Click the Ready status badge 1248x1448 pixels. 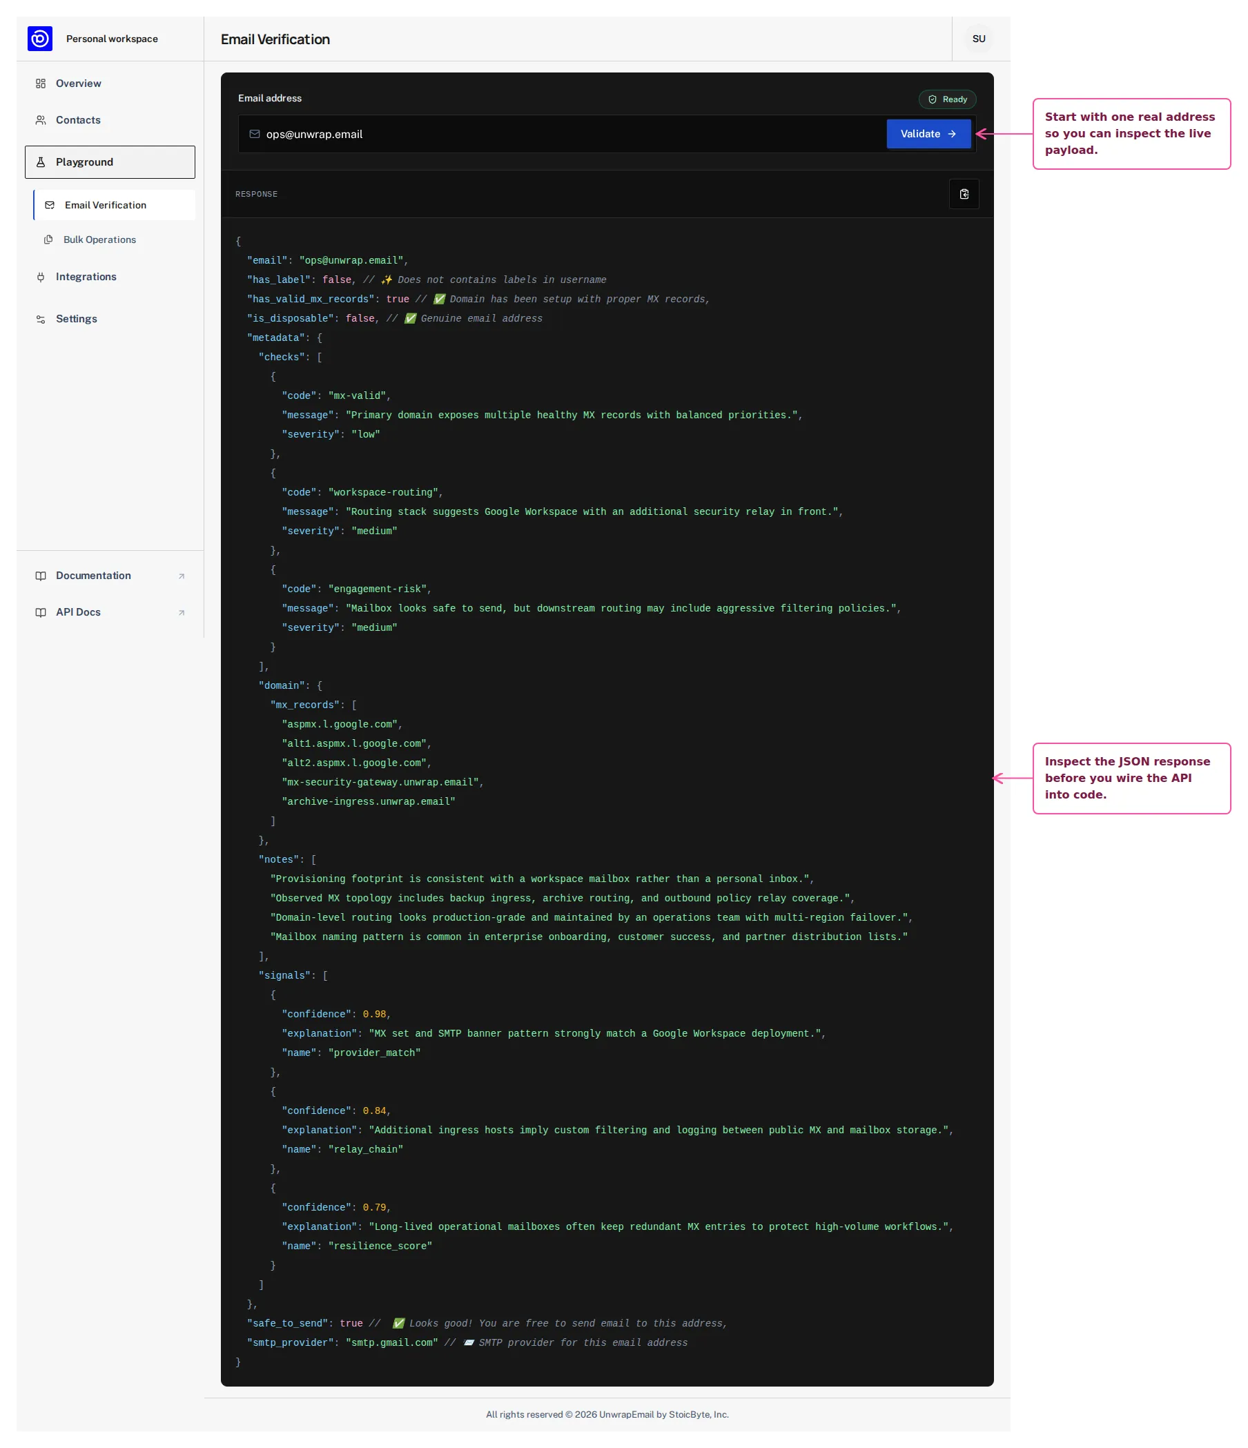click(947, 99)
